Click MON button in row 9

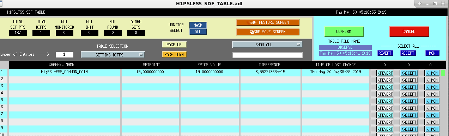click(x=432, y=129)
